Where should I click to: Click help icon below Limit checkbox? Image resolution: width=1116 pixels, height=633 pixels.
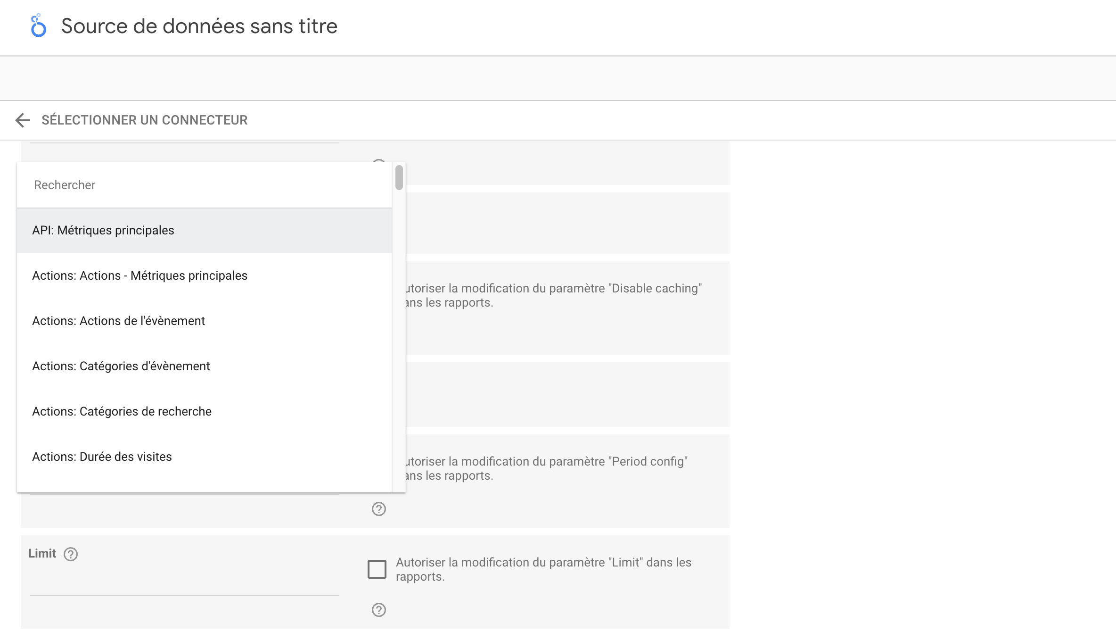click(x=379, y=610)
